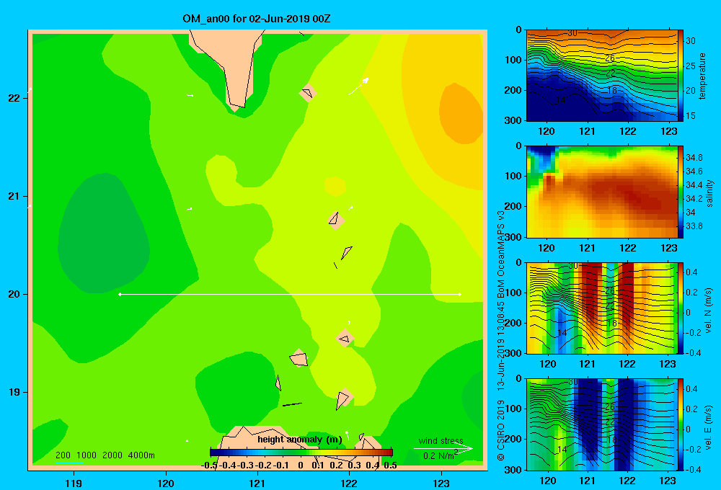Select the west endpoint of the white transect line
Image resolution: width=721 pixels, height=490 pixels.
(x=120, y=294)
